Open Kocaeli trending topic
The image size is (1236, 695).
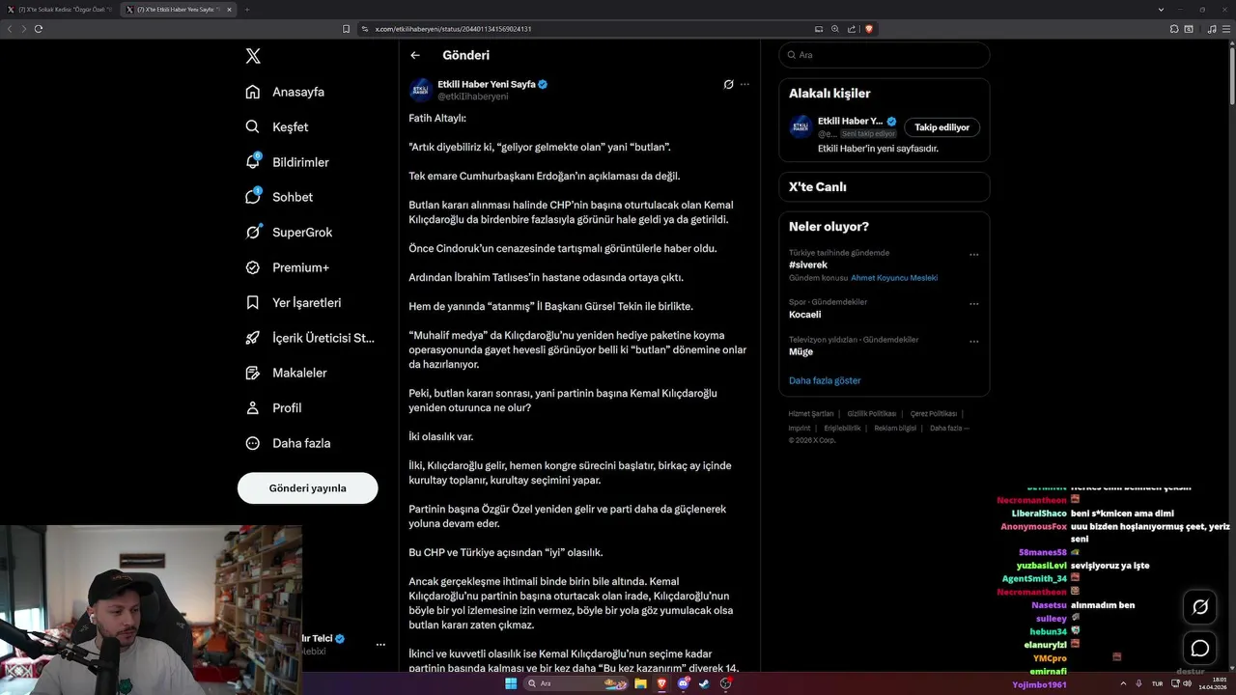pos(805,315)
